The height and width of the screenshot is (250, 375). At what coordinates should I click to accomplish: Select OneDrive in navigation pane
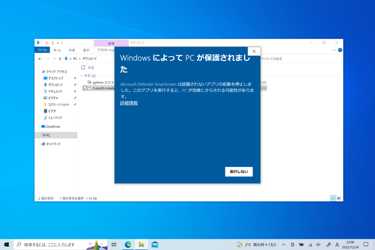click(51, 127)
